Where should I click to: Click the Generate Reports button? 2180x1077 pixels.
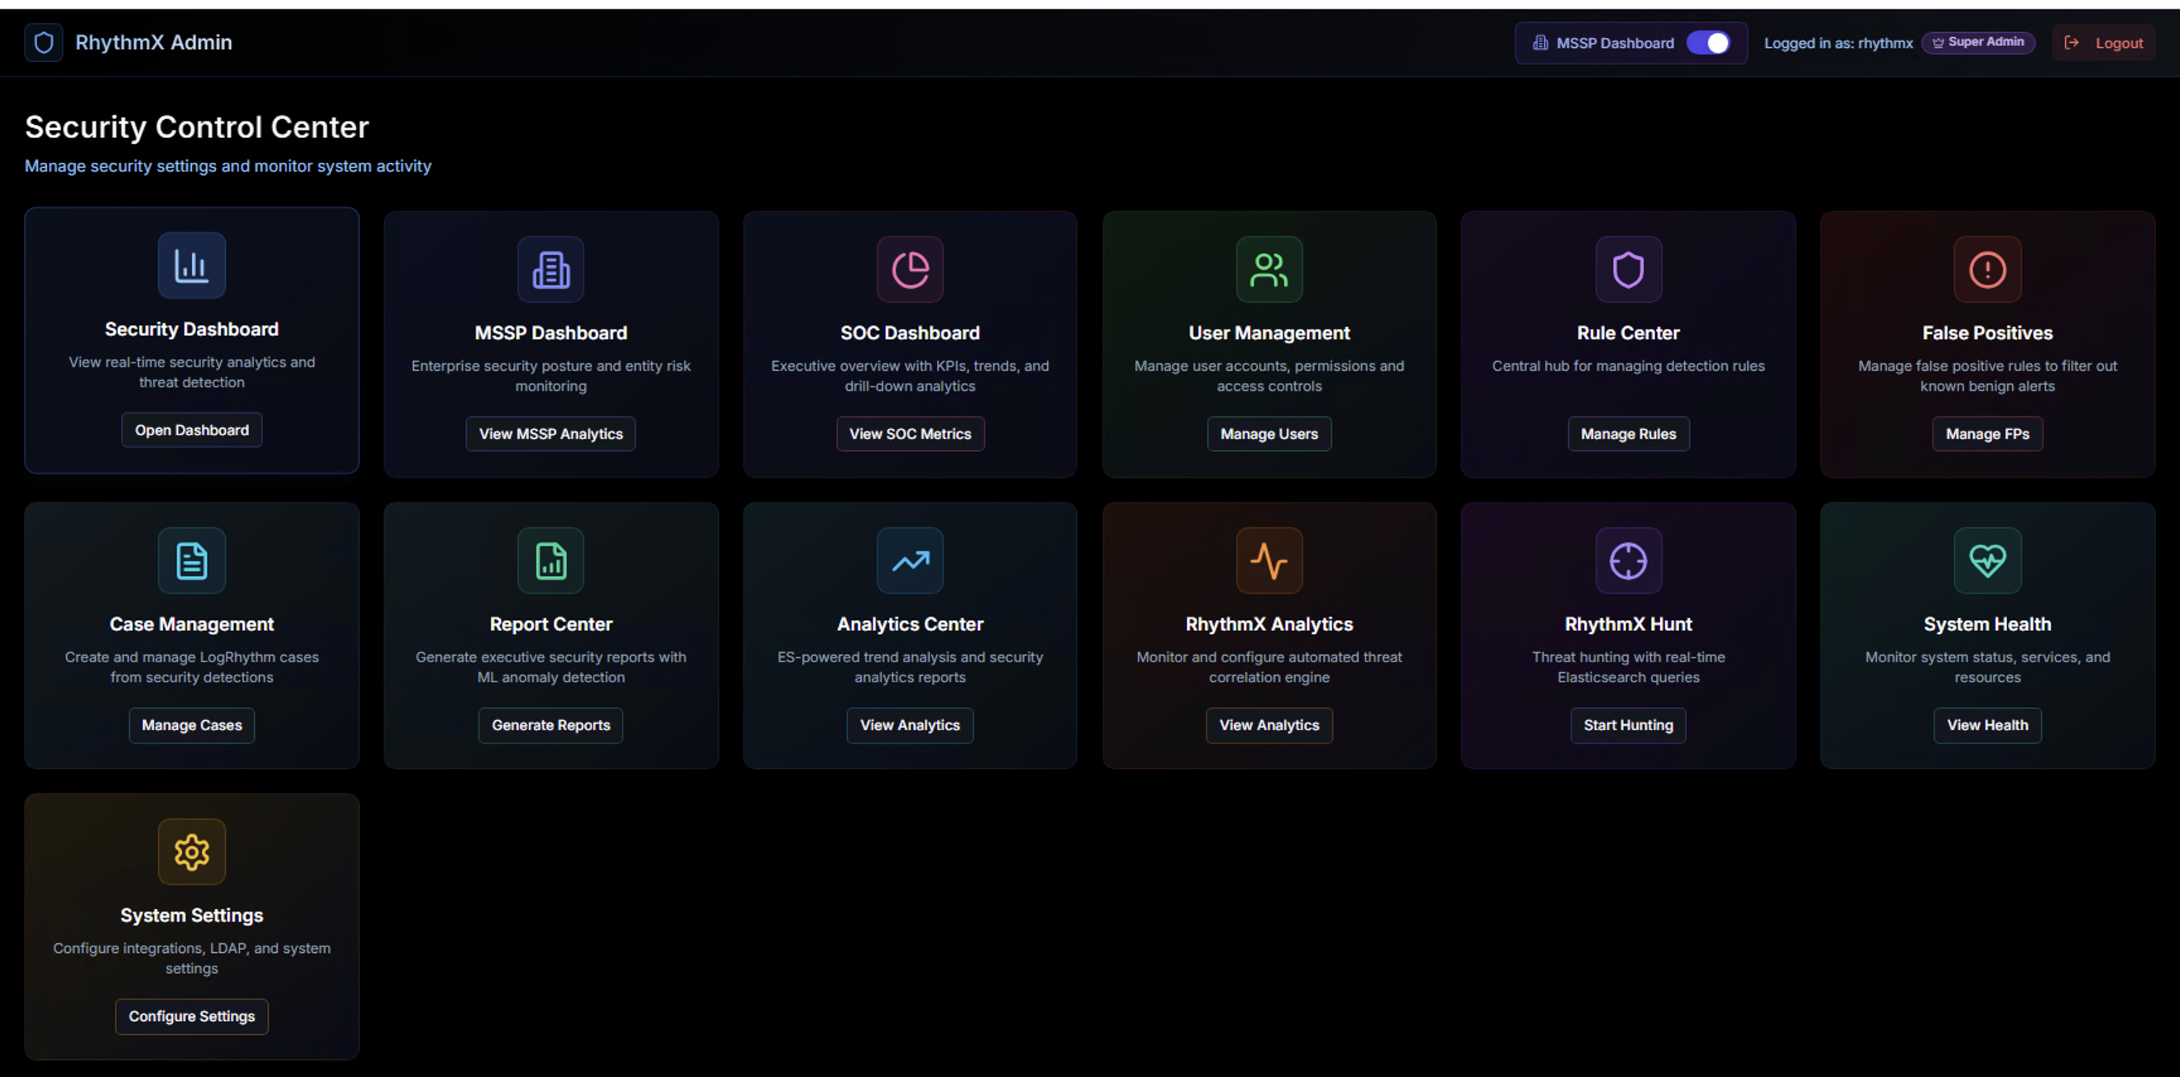(x=550, y=725)
